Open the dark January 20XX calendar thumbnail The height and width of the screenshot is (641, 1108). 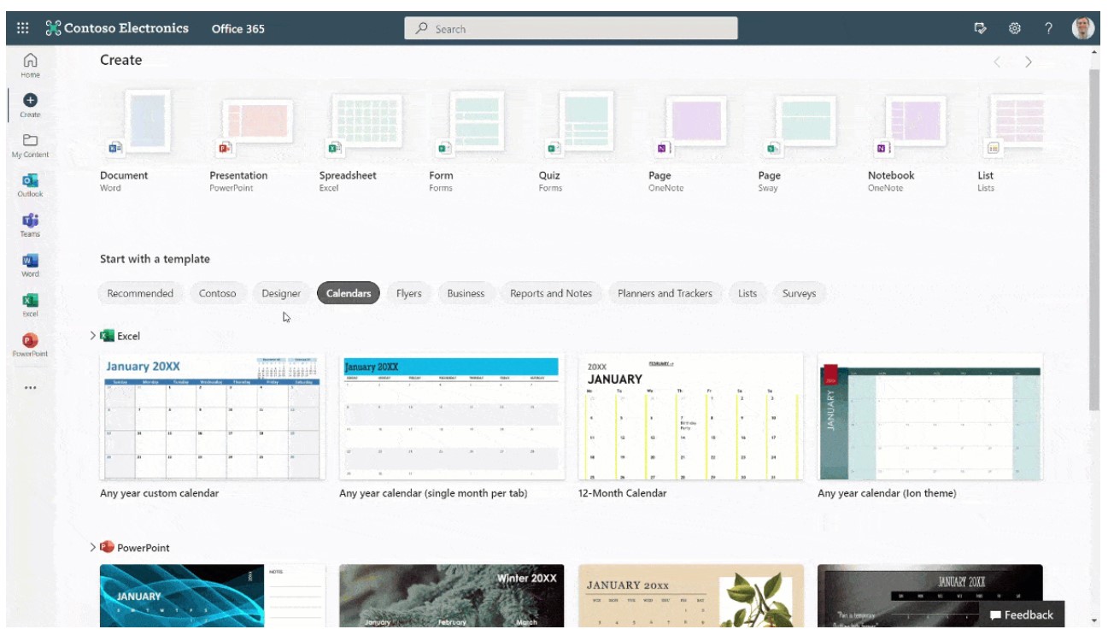[x=930, y=596]
